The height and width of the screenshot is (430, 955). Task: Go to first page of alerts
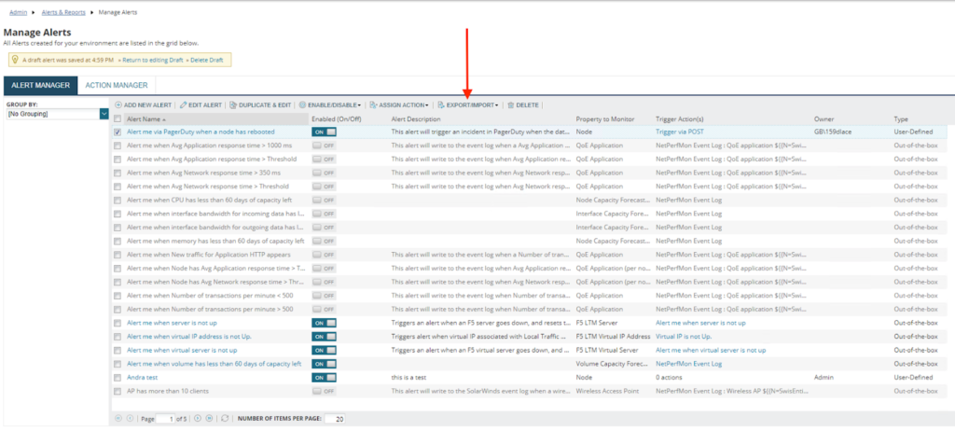[x=117, y=419]
